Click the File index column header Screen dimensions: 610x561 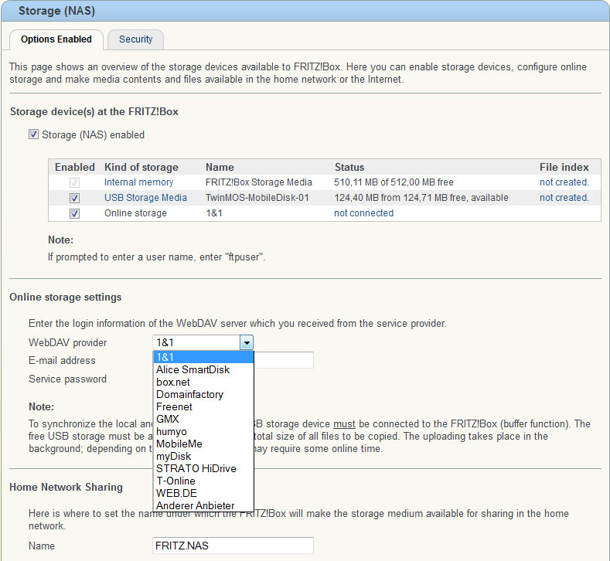coord(564,167)
